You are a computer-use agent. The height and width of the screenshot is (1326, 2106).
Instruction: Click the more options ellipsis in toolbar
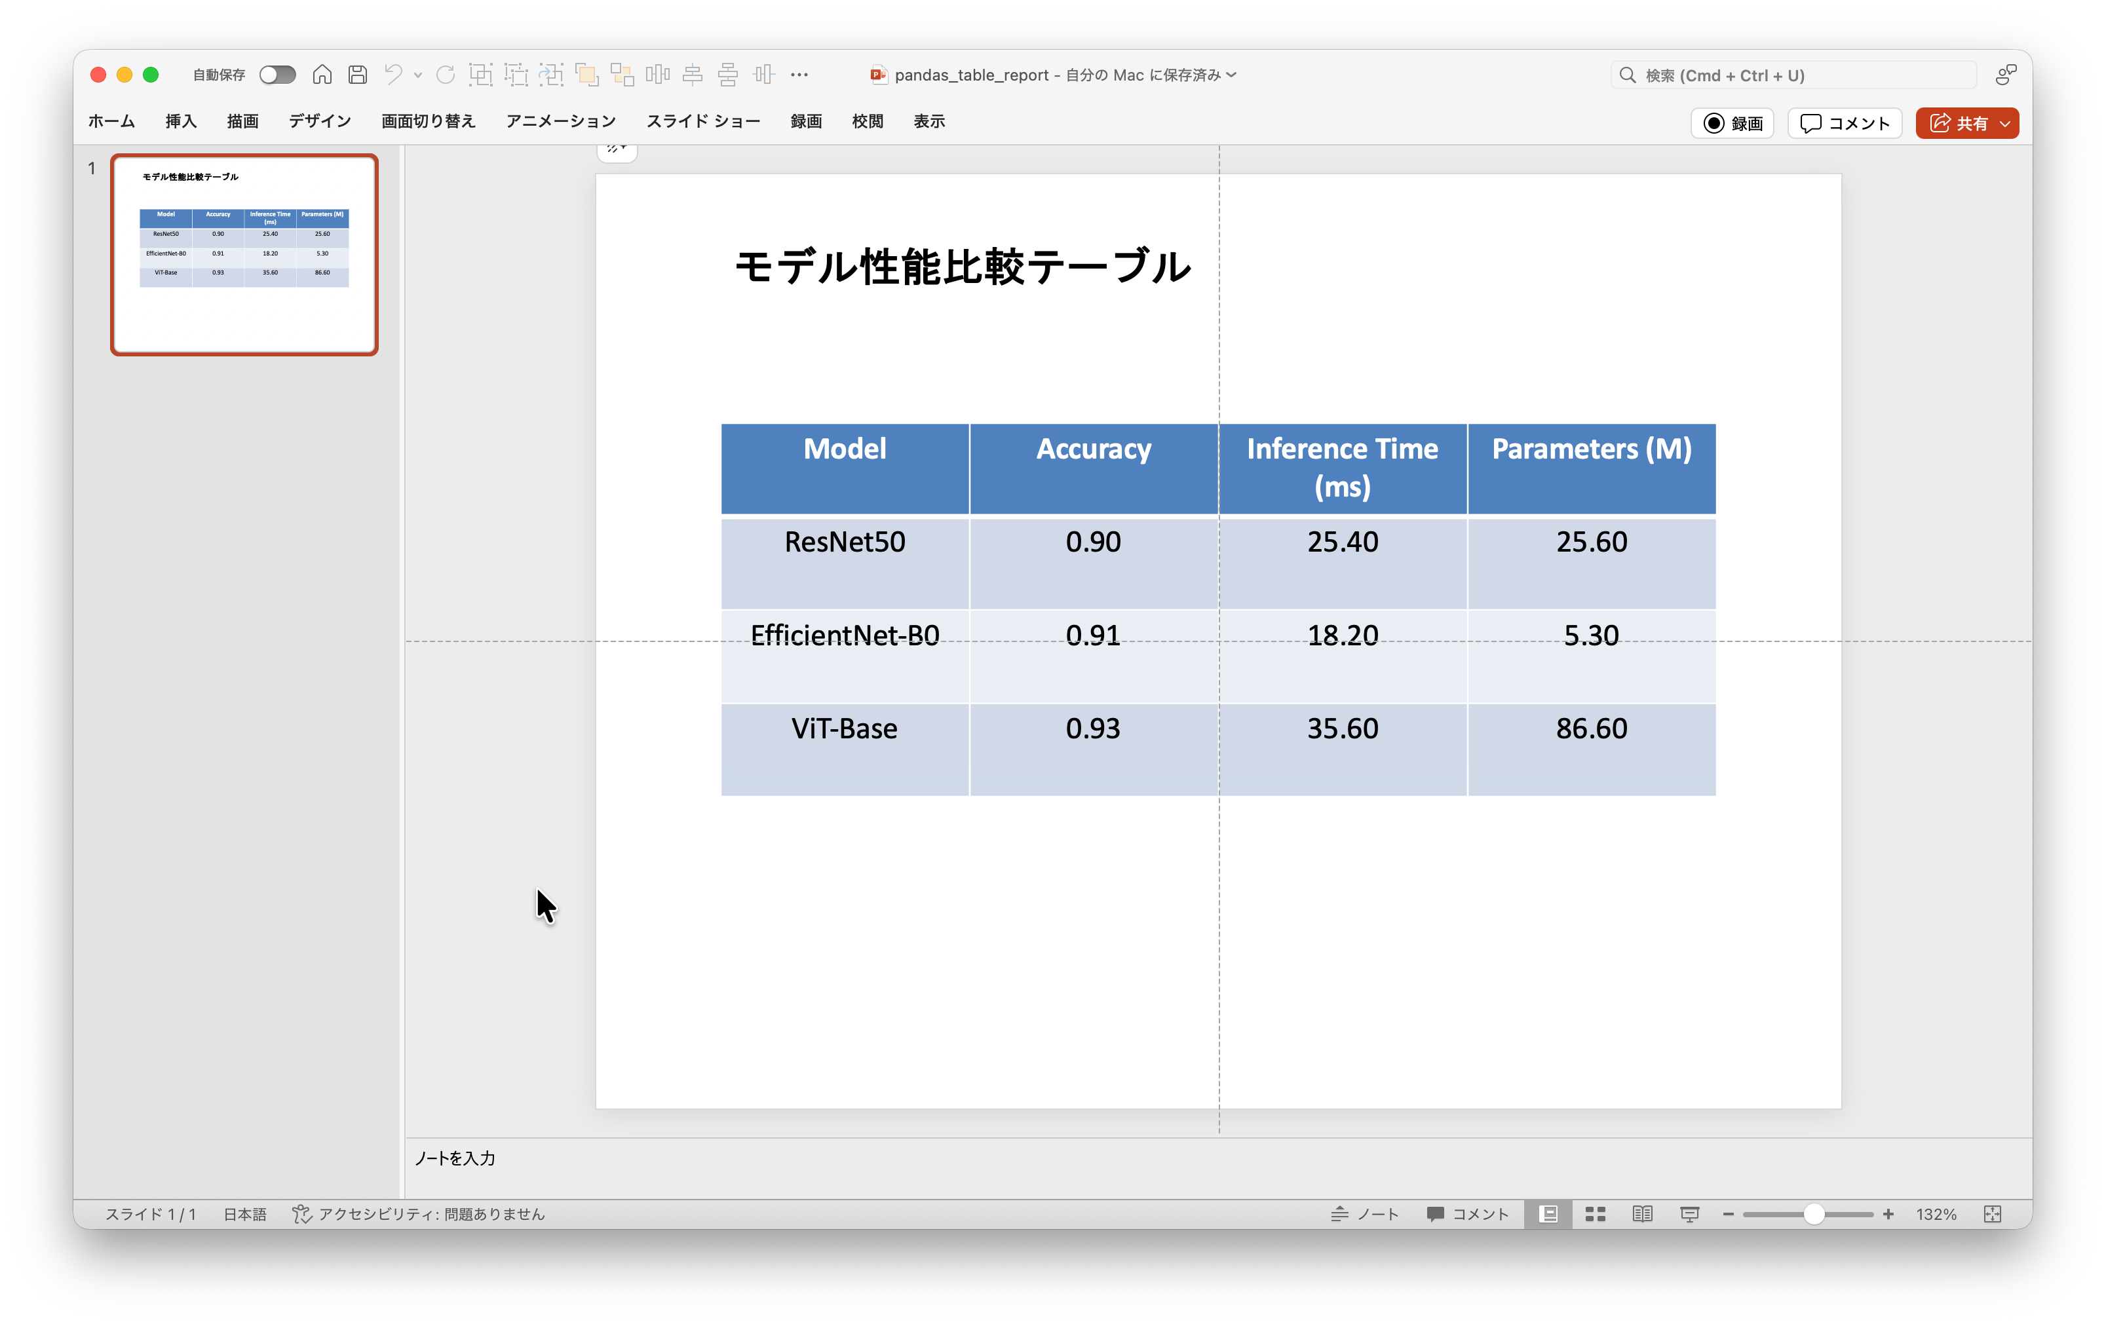799,75
